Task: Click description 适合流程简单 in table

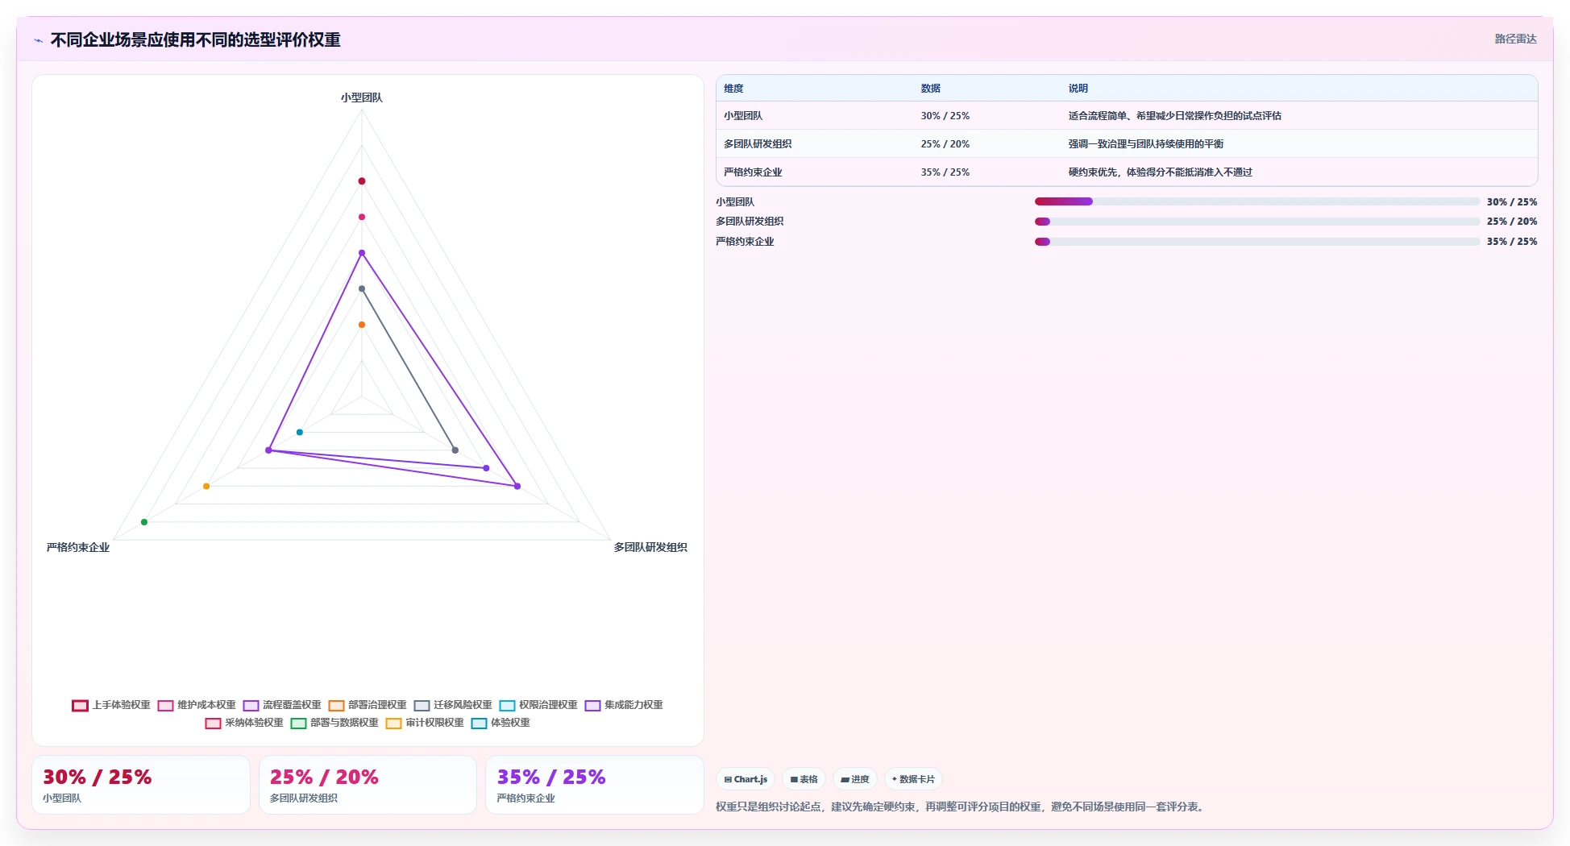Action: (1175, 116)
